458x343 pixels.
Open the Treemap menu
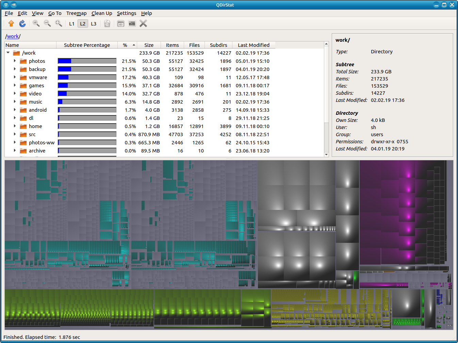(76, 13)
